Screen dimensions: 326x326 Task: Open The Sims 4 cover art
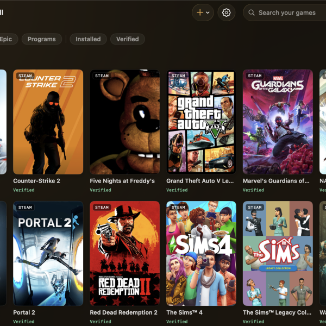[201, 253]
